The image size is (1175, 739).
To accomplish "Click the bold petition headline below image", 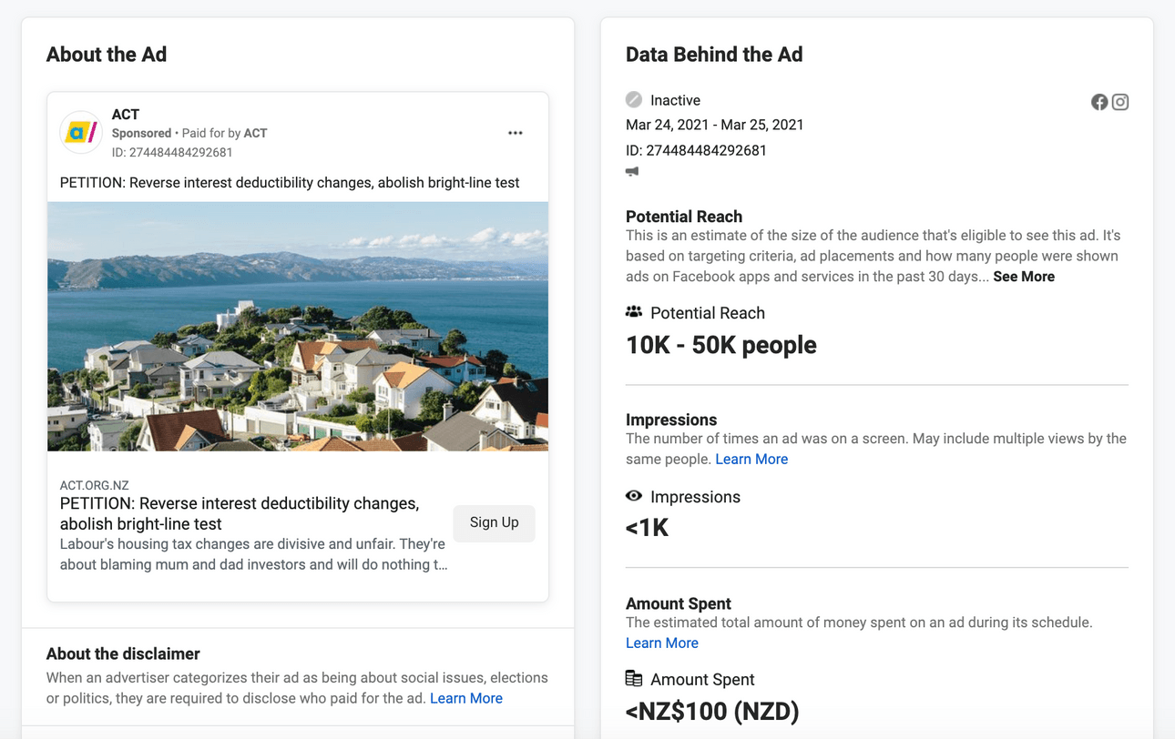I will coord(240,513).
